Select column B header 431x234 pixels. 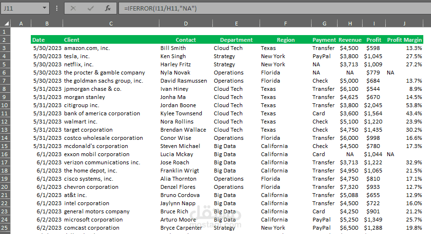pyautogui.click(x=47, y=24)
